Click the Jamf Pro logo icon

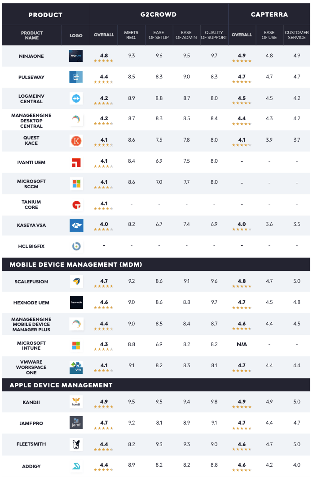coord(76,423)
